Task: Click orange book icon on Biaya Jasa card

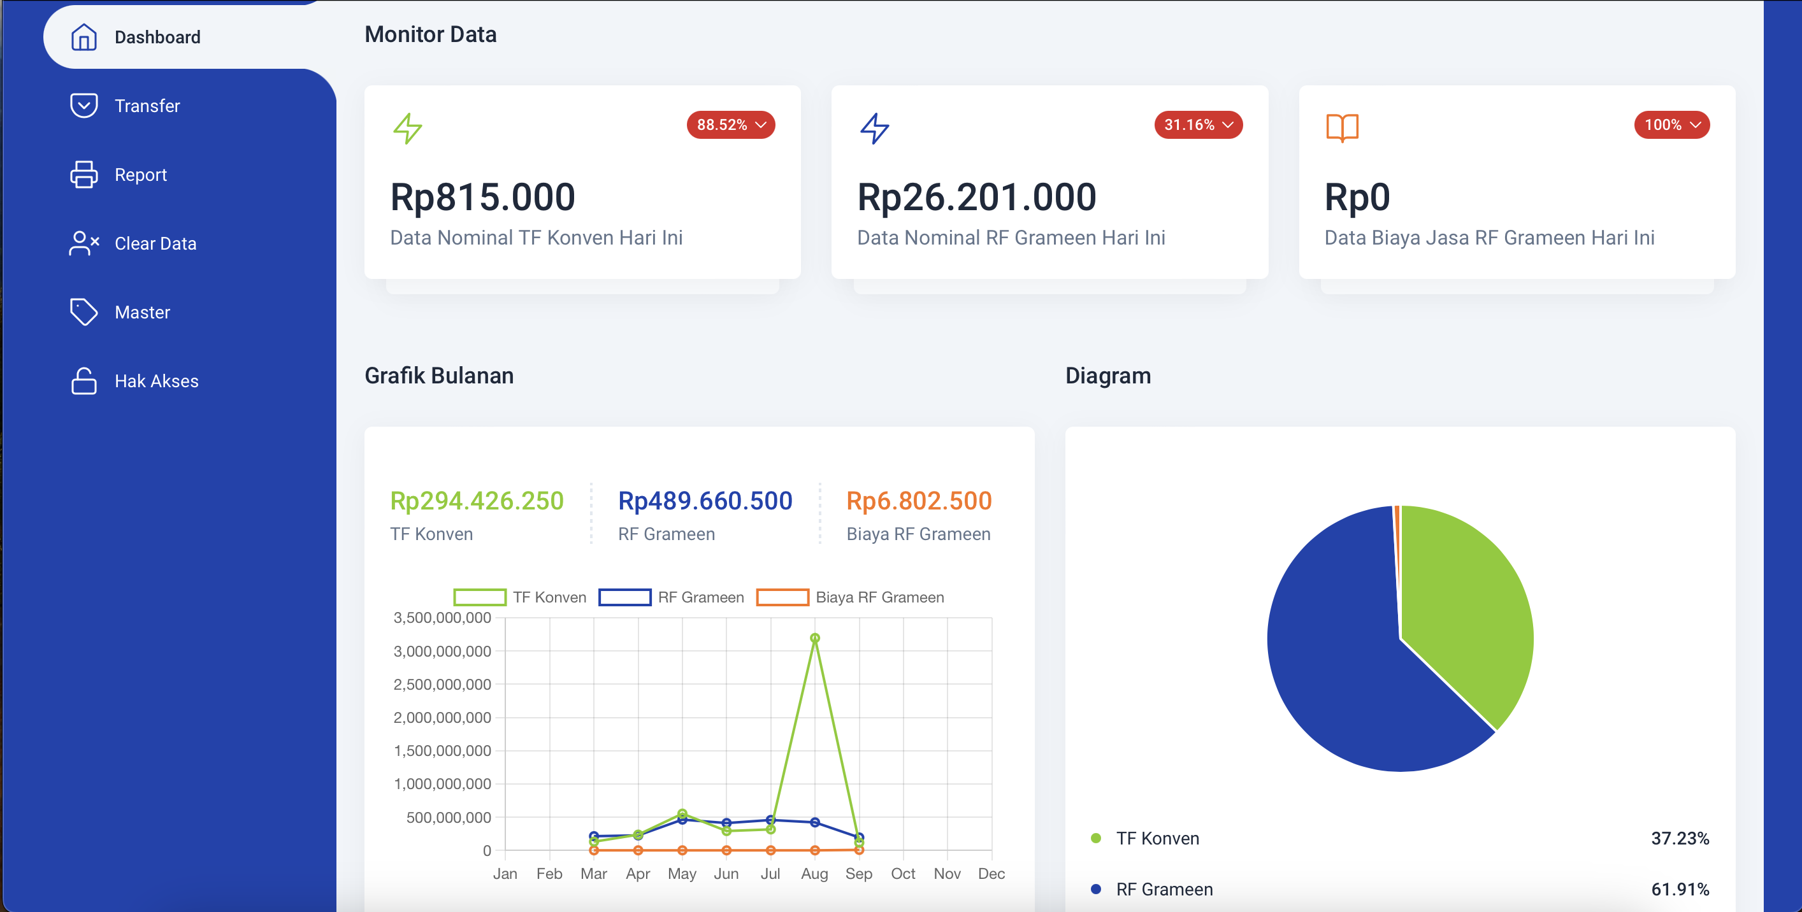Action: pos(1342,128)
